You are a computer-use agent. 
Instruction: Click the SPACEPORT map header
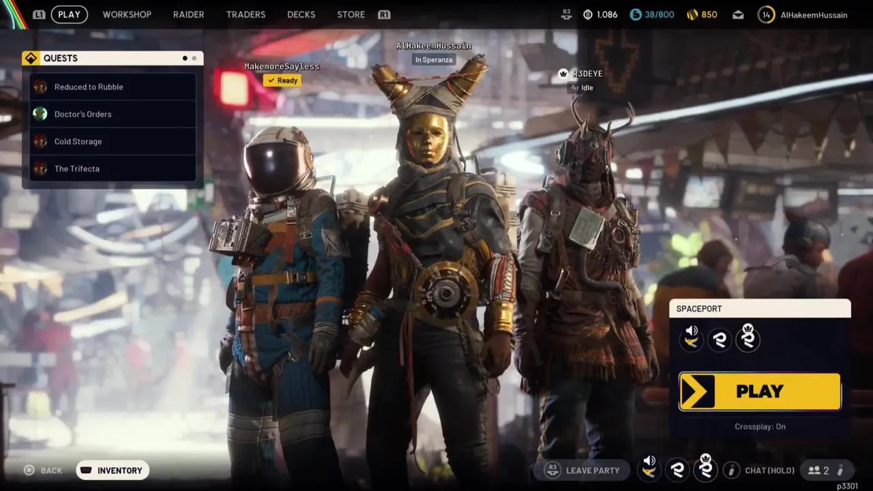[x=760, y=309]
